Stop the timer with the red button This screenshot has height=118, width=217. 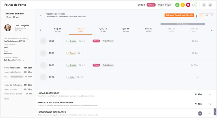pyautogui.click(x=188, y=5)
